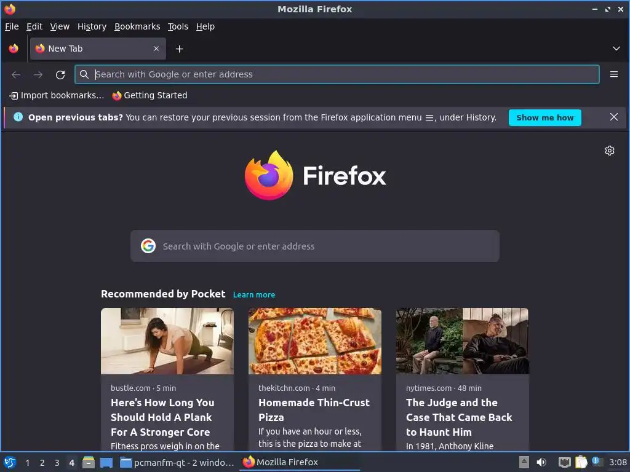Open the LXQt start menu icon
Screen dimensions: 630x472
pyautogui.click(x=10, y=462)
